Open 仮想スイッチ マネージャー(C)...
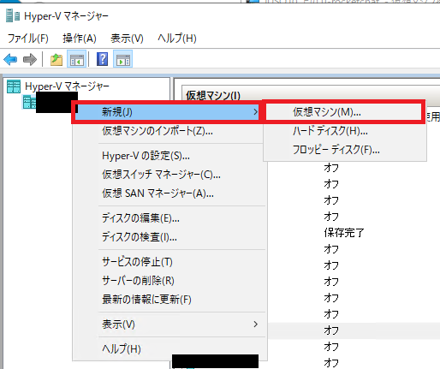Viewport: 440px width, 369px height. [x=169, y=175]
